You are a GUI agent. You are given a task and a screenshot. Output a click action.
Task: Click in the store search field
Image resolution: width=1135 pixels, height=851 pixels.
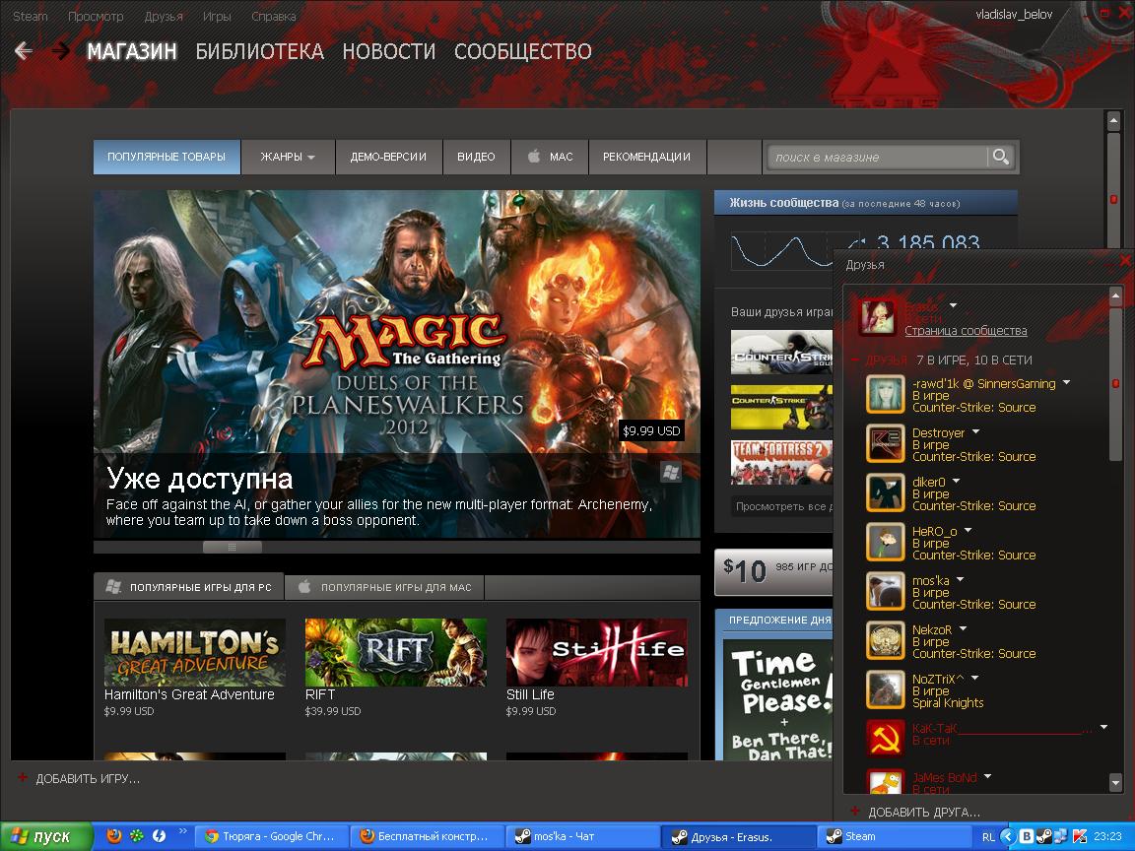(878, 157)
